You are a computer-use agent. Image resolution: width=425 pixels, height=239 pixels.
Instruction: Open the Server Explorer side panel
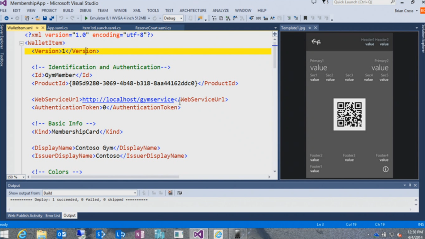tap(2, 37)
